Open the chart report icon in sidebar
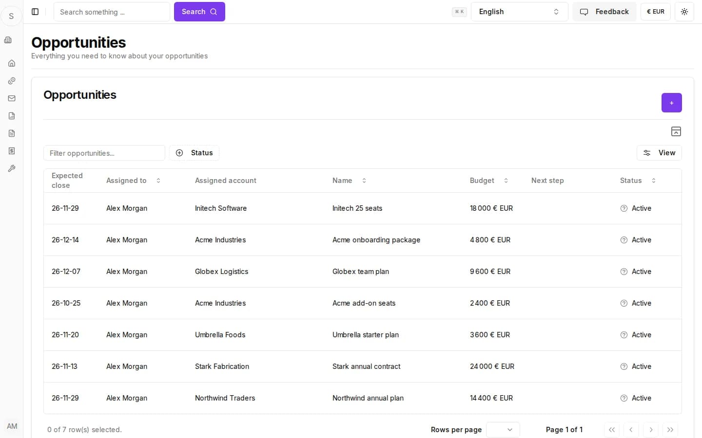 point(12,116)
